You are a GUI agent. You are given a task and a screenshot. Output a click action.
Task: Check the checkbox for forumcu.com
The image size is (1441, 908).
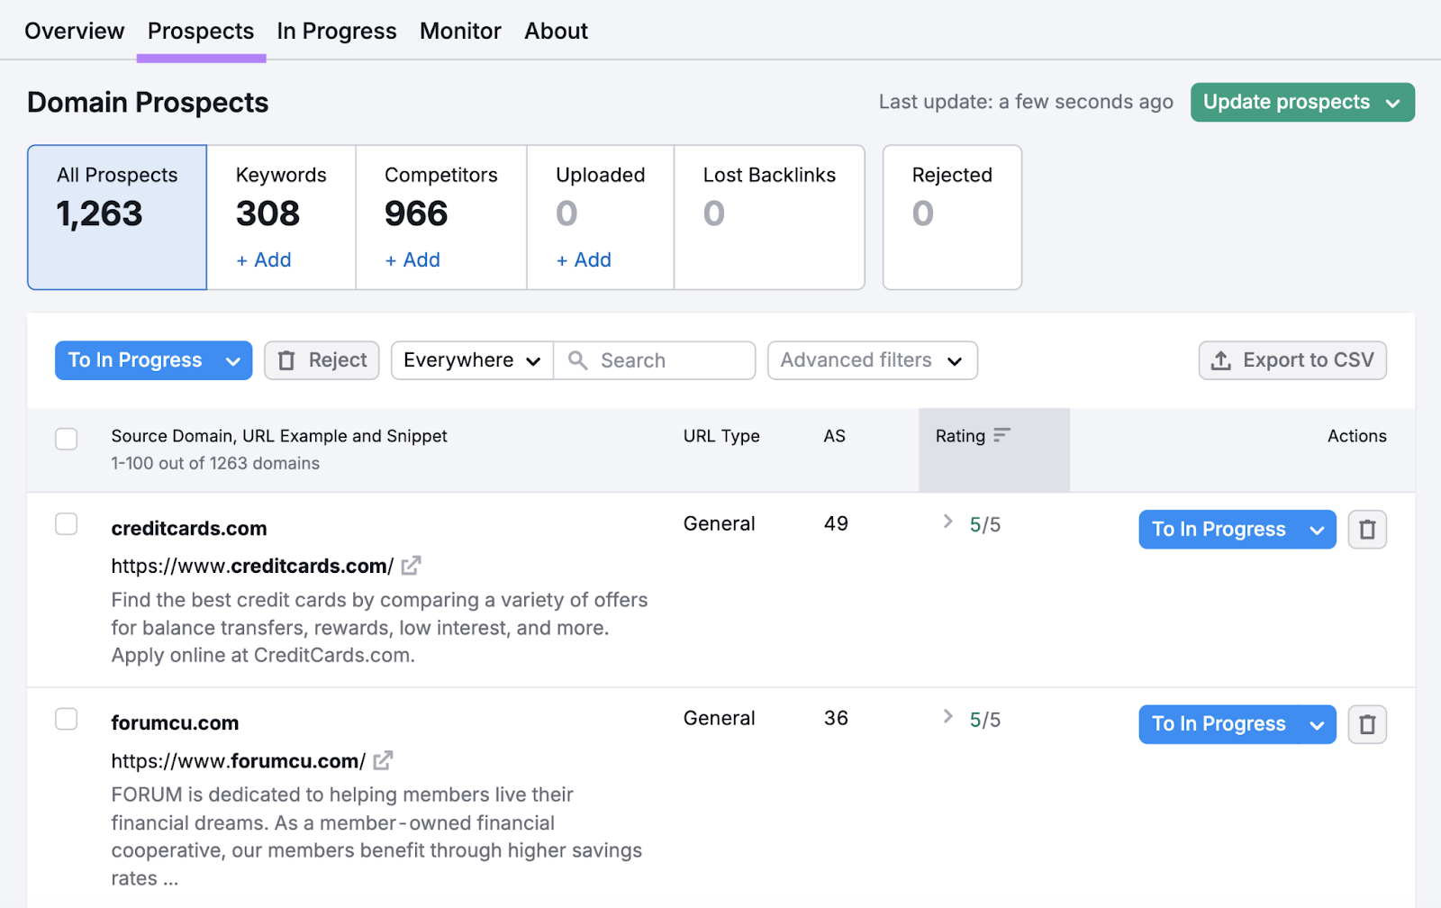pos(66,719)
